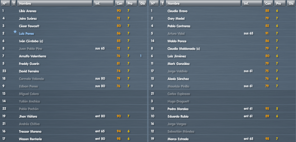The width and height of the screenshot is (296, 142).
Task: Select the Libis Arenas row
Action: [73, 11]
